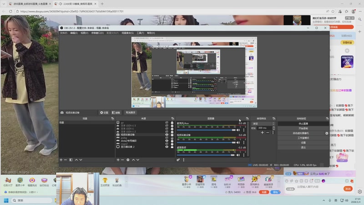The height and width of the screenshot is (205, 364).
Task: Click the 开始录制 start recording button
Action: point(303,128)
